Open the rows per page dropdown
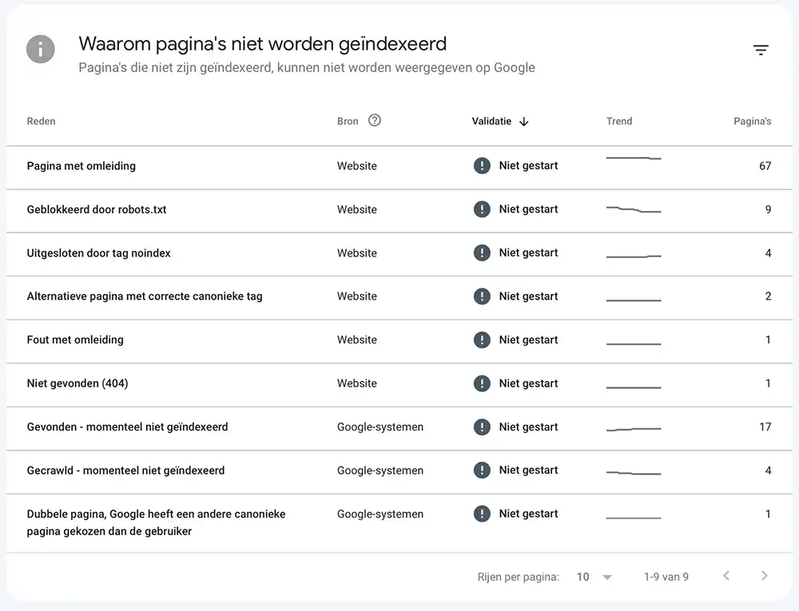The height and width of the screenshot is (611, 799). pyautogui.click(x=594, y=577)
